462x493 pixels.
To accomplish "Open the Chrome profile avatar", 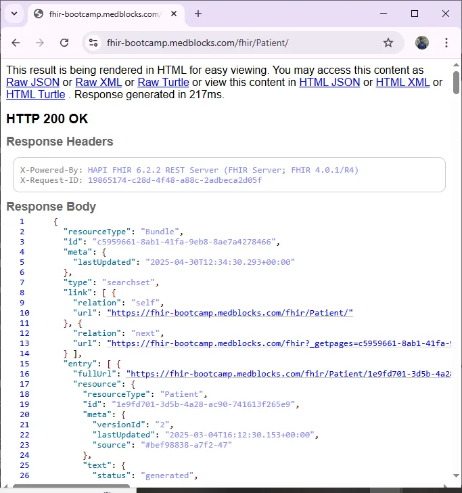I will (x=422, y=43).
